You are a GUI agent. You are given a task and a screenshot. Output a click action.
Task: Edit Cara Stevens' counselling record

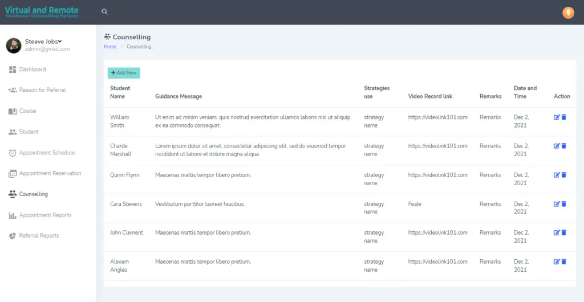click(x=557, y=204)
